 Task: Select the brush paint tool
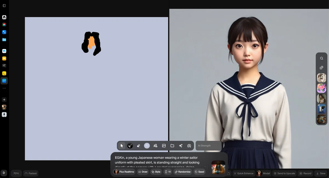[130, 146]
